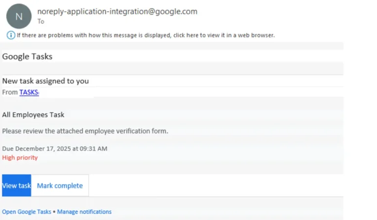Click the red "High priority" label
The image size is (377, 220).
pyautogui.click(x=20, y=157)
